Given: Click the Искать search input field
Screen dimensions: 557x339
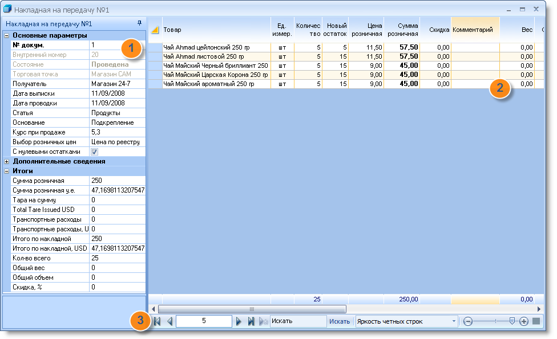Looking at the screenshot, I should [x=298, y=321].
